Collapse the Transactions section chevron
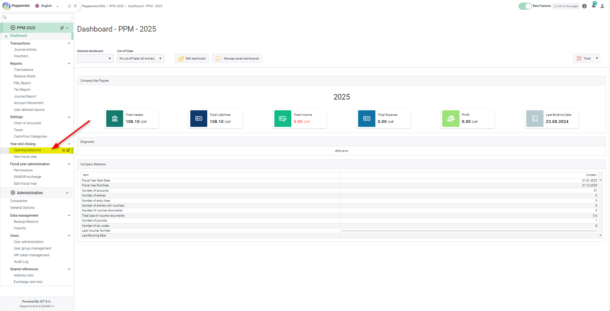Screen dimensions: 610x311 [x=69, y=43]
